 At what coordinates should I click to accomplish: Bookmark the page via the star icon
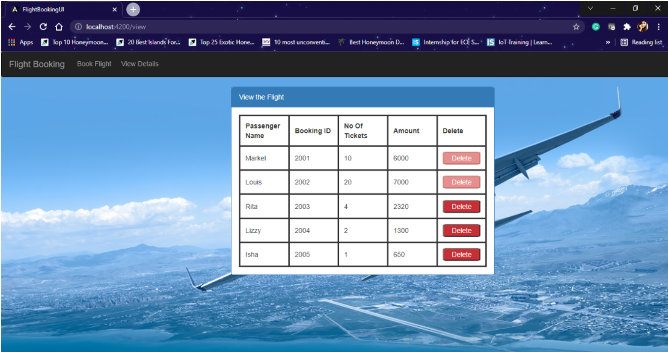[x=576, y=26]
